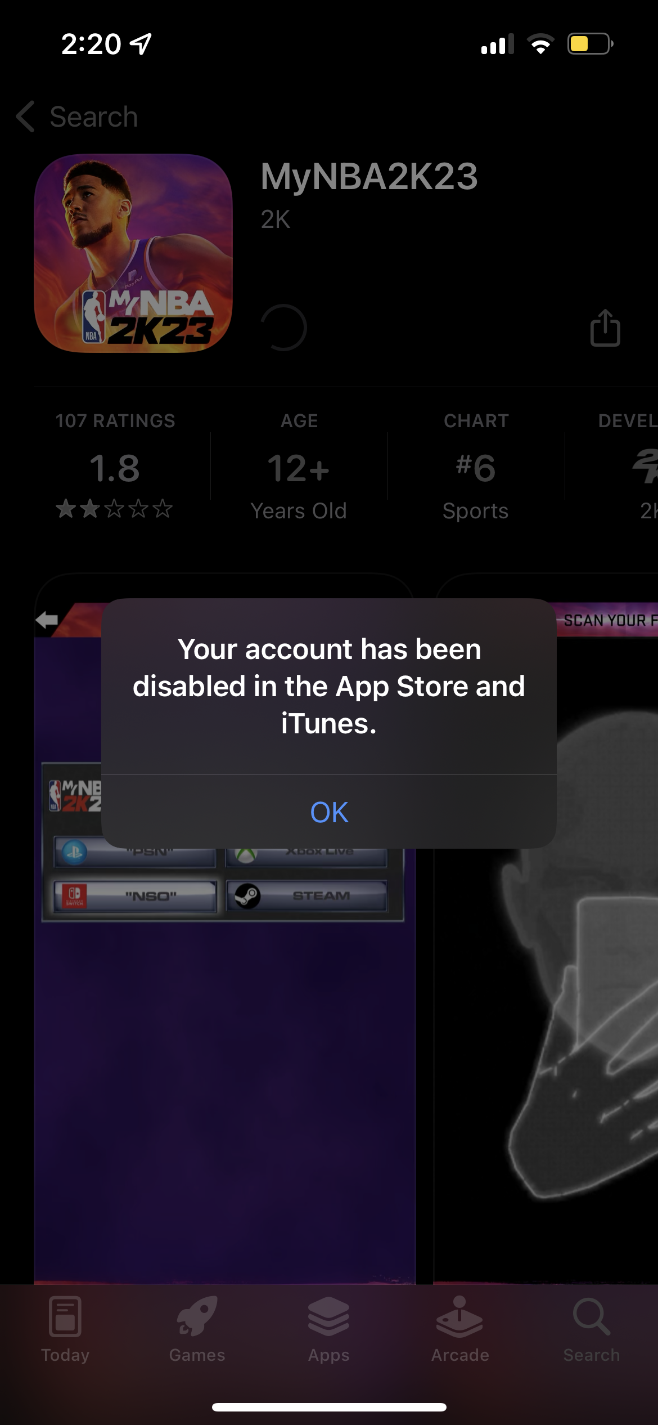Open the Sports chart ranking #6

click(x=476, y=467)
